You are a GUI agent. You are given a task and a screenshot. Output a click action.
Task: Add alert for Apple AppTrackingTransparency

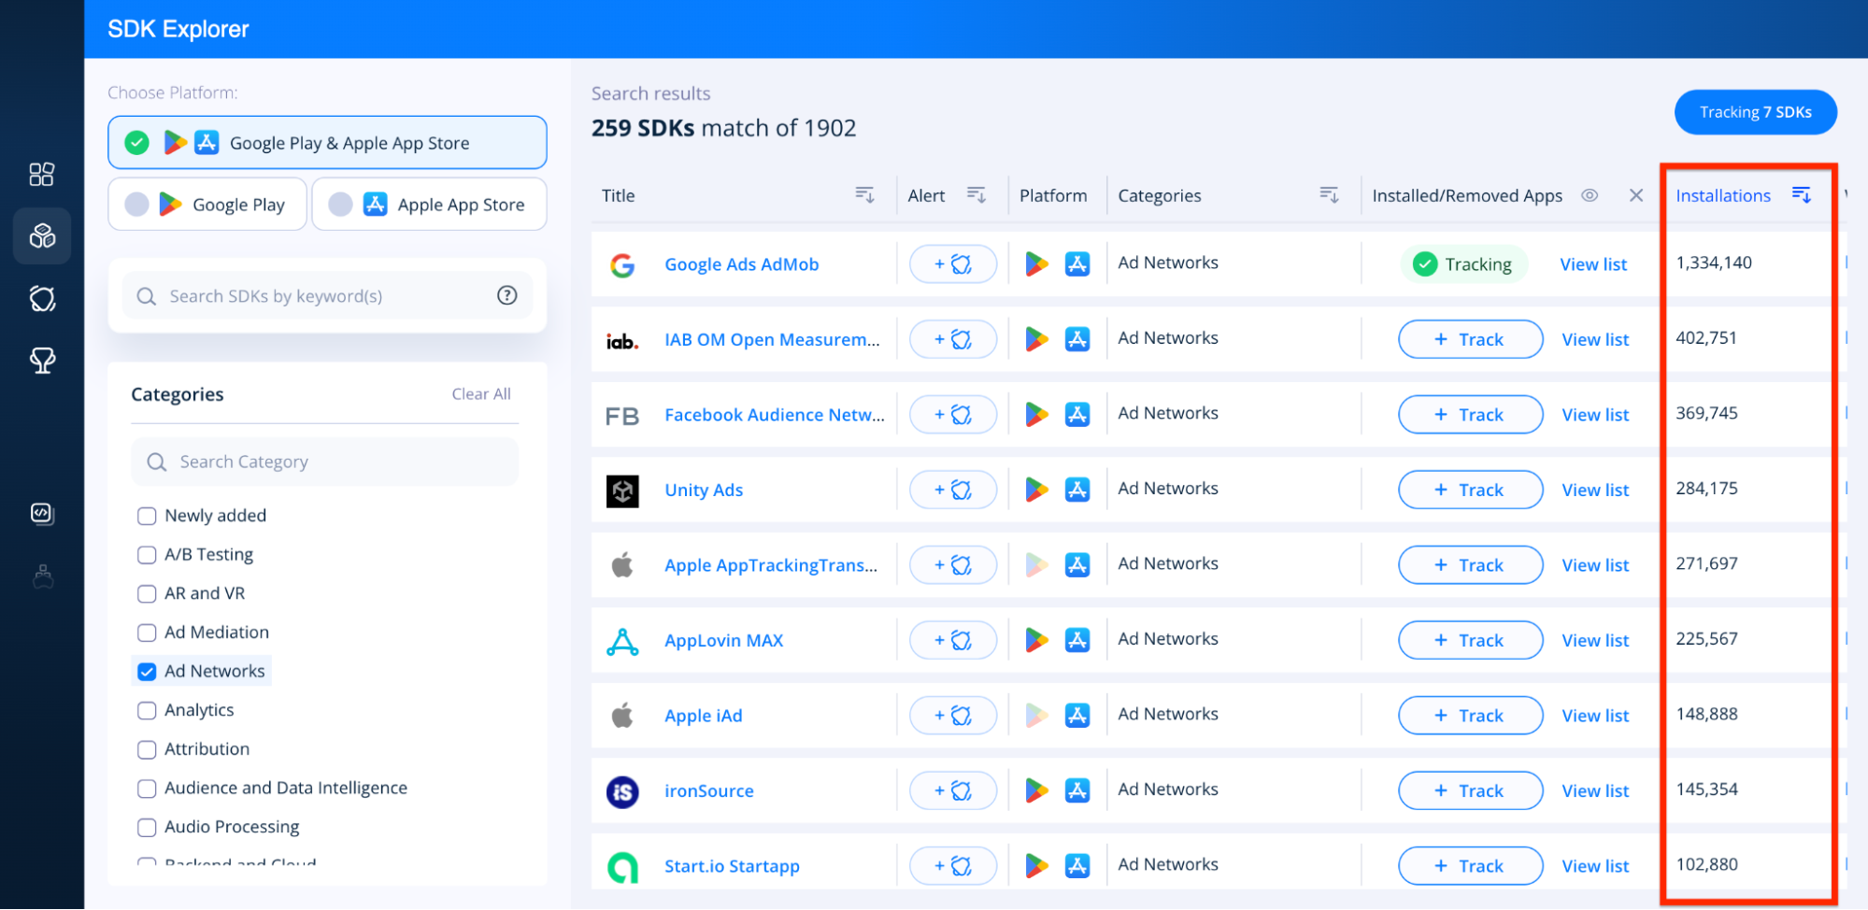953,565
